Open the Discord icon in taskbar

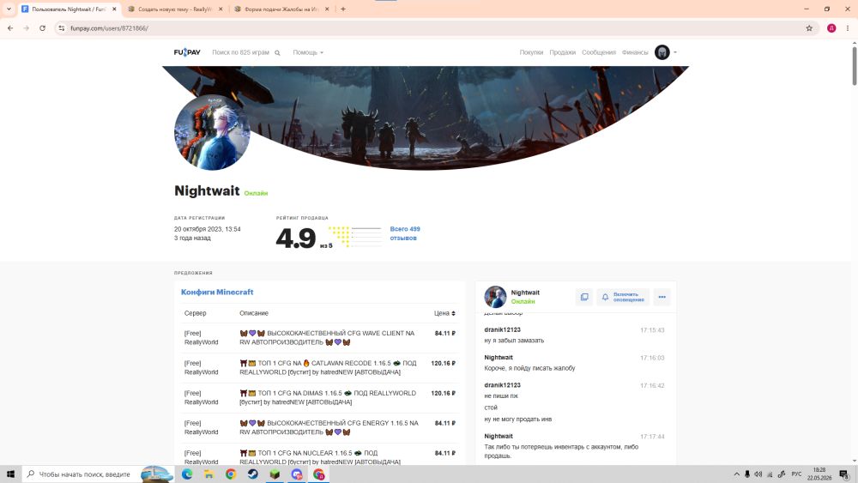[297, 474]
